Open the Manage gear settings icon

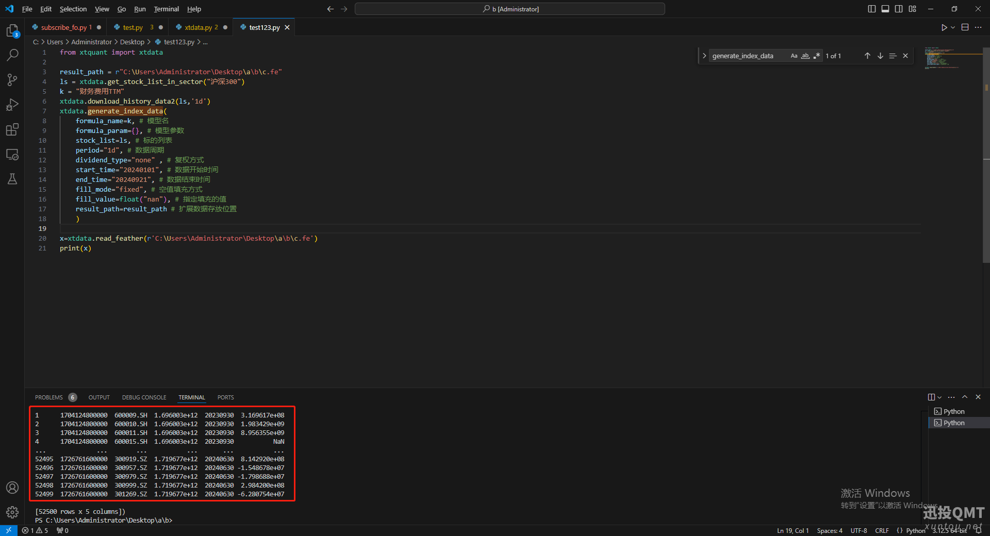point(12,512)
